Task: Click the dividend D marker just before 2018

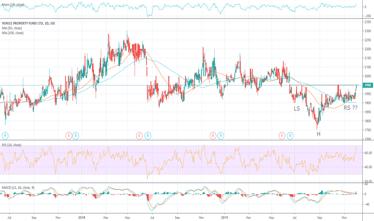Action: point(75,136)
